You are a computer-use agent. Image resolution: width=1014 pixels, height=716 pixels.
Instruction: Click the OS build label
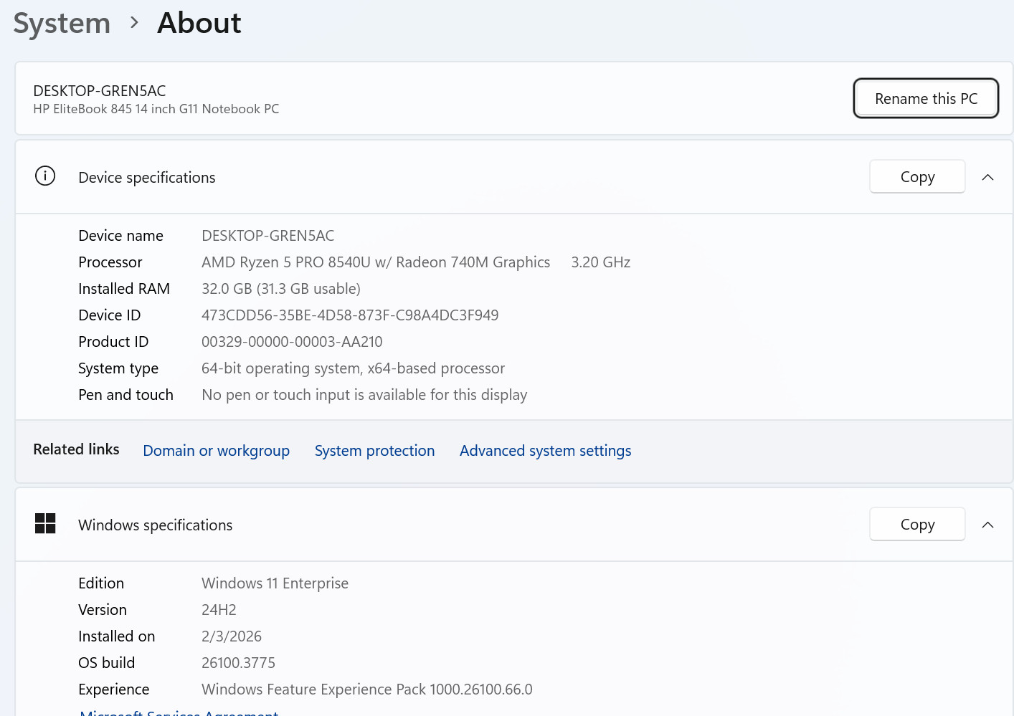[106, 663]
